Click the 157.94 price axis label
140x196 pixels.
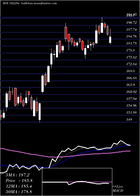132,99
